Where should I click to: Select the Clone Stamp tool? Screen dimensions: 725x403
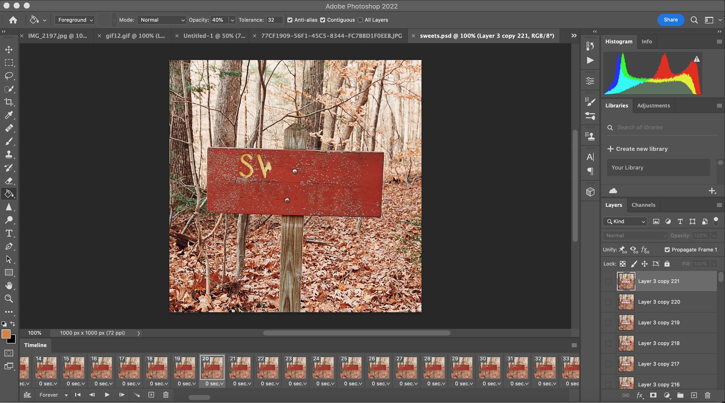(9, 154)
